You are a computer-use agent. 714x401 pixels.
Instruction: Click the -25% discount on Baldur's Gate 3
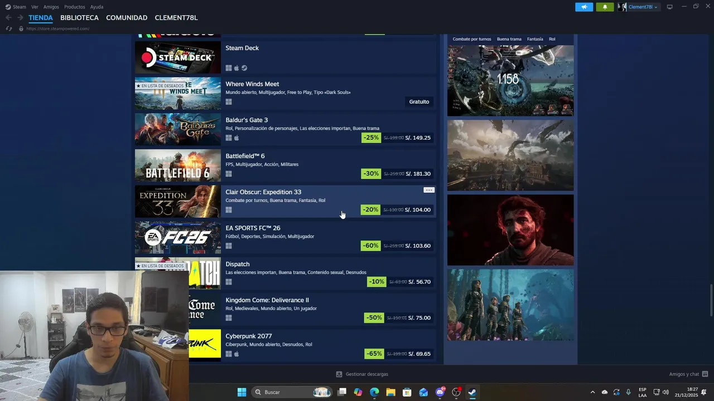pos(371,138)
